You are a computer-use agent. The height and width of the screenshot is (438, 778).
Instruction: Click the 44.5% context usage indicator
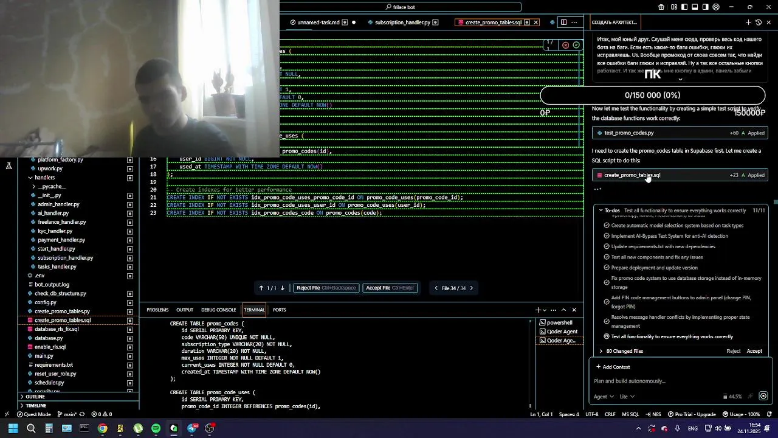pyautogui.click(x=732, y=397)
